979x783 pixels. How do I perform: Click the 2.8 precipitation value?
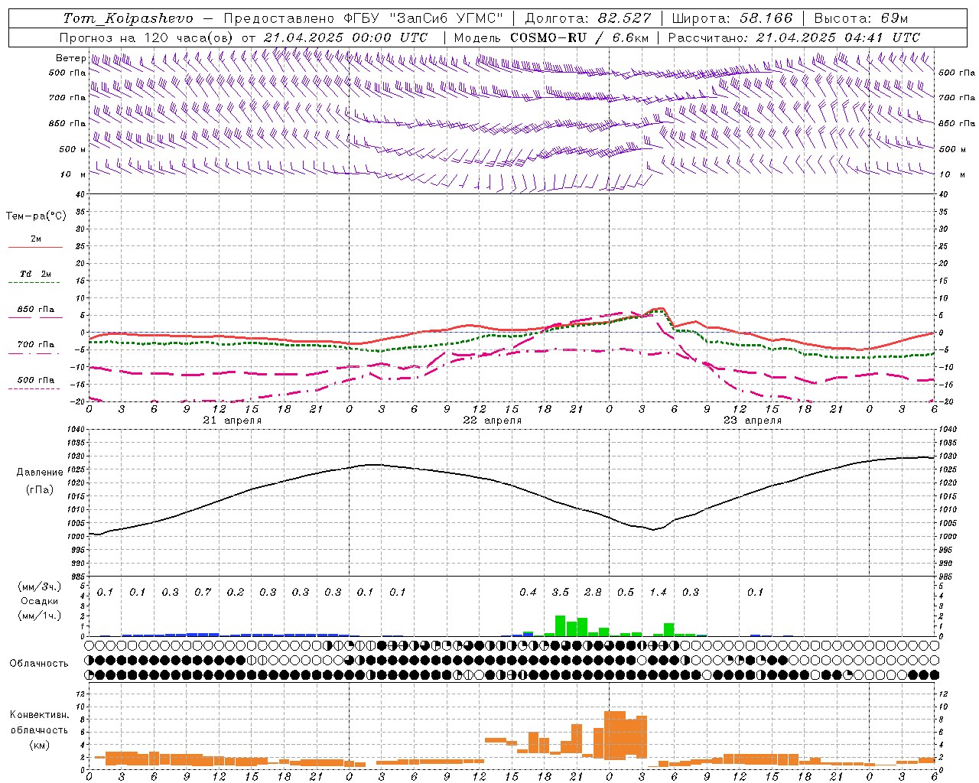[x=593, y=593]
